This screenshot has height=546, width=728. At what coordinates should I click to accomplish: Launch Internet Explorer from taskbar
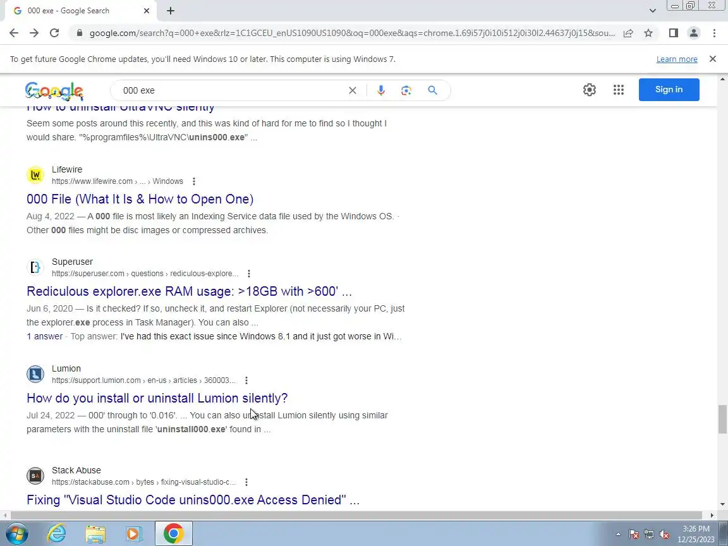[x=57, y=534]
